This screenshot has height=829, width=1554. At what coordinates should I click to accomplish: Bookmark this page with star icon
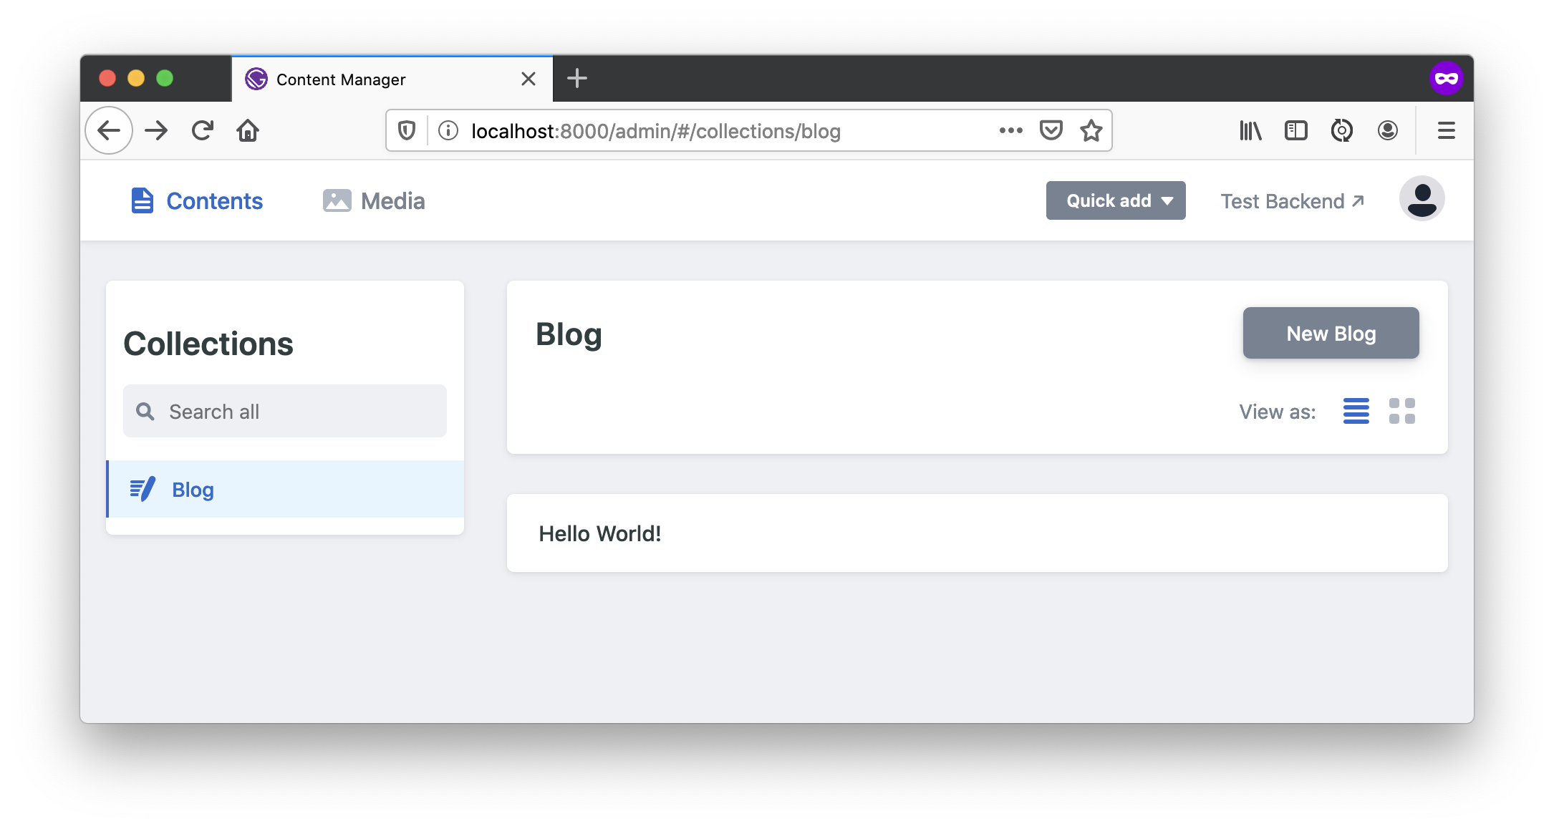pyautogui.click(x=1091, y=130)
